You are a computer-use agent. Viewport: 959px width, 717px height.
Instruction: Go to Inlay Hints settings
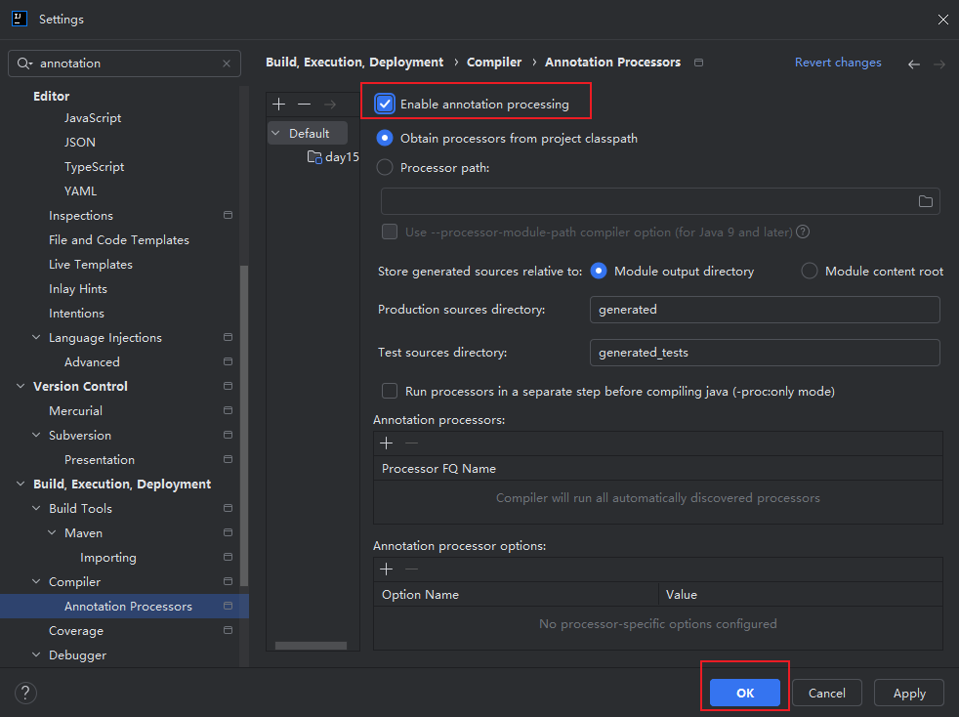(78, 289)
